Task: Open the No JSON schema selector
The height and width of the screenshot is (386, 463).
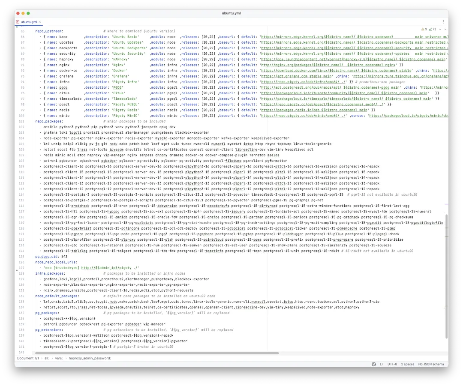Action: pyautogui.click(x=430, y=364)
